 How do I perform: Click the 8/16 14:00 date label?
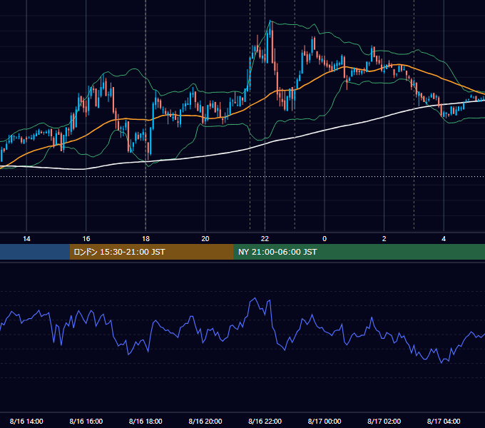(x=26, y=421)
